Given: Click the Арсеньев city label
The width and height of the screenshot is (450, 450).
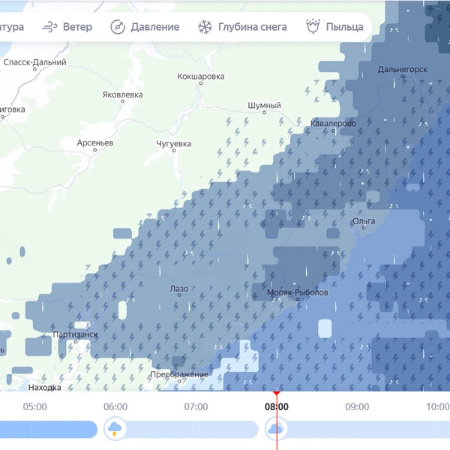Looking at the screenshot, I should [x=95, y=143].
